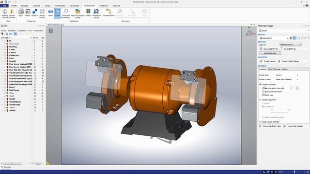Increase the skip characters spinner value
Viewport: 310px width, 174px height.
pyautogui.click(x=297, y=87)
